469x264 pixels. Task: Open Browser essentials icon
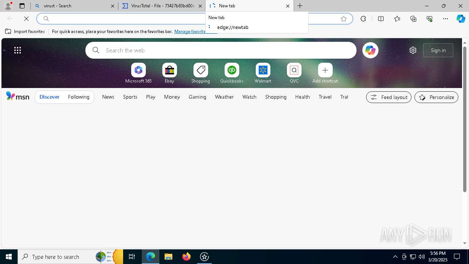click(x=429, y=19)
